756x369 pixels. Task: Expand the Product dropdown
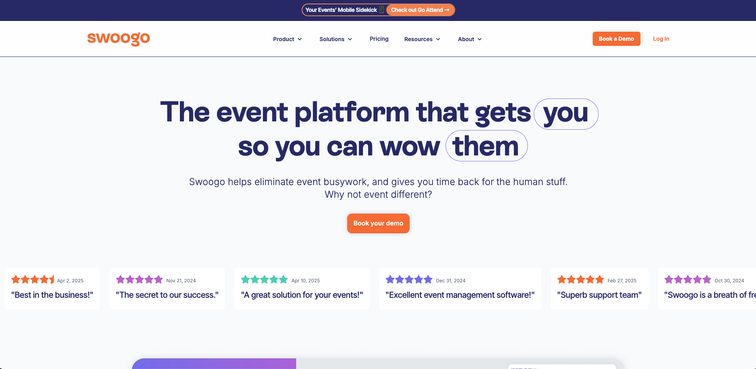pyautogui.click(x=287, y=39)
